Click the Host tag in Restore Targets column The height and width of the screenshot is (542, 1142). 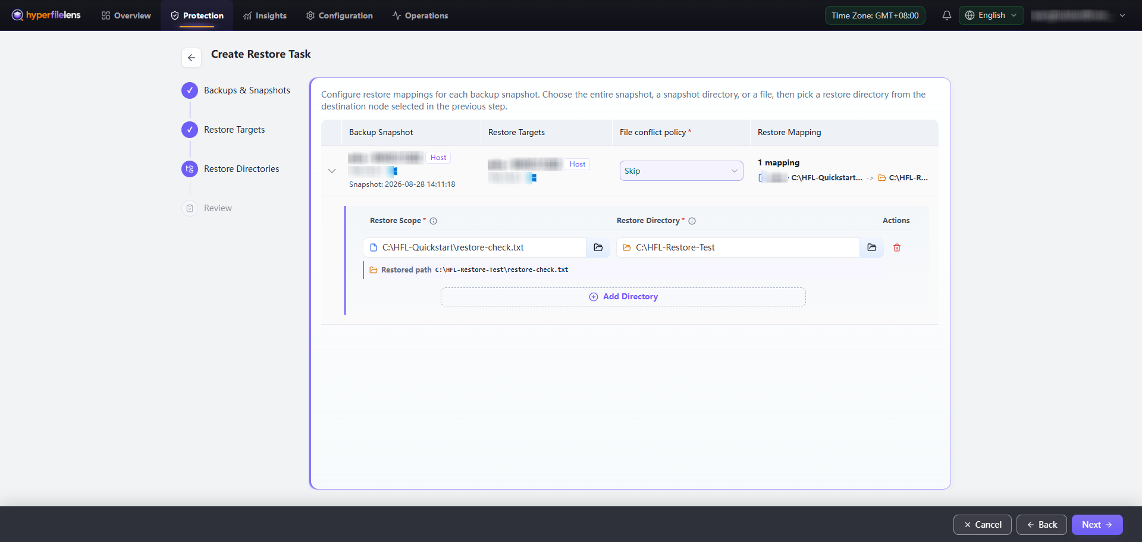(x=578, y=164)
